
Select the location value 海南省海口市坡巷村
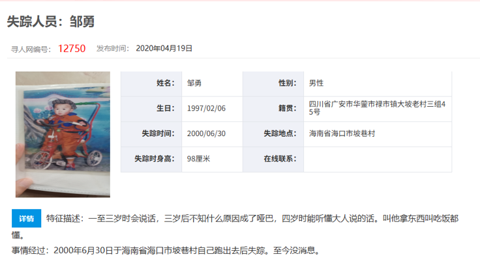(x=342, y=133)
